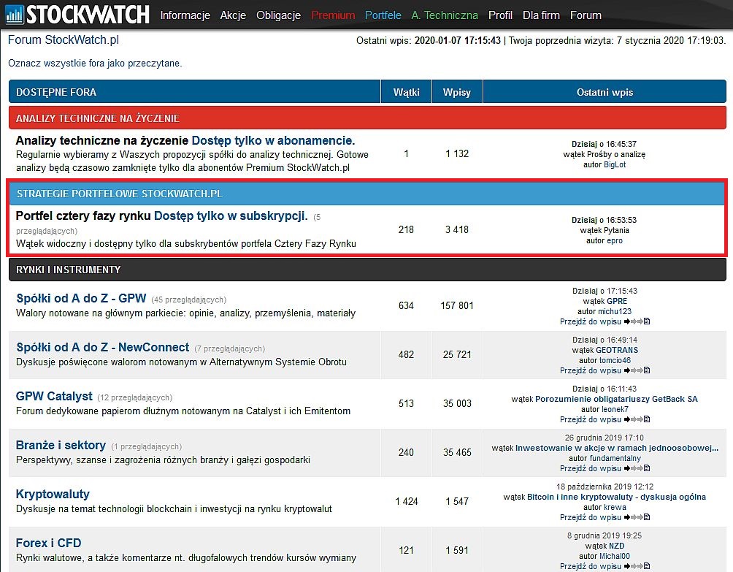Go to last post icon in GPW row
Image resolution: width=733 pixels, height=572 pixels.
(637, 321)
